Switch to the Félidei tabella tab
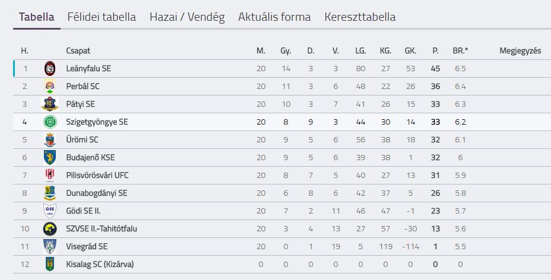Viewport: 551px width, 280px height. point(102,17)
